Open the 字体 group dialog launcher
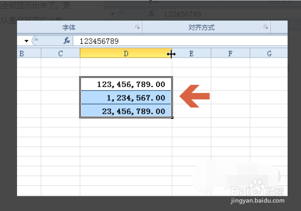 (x=137, y=27)
